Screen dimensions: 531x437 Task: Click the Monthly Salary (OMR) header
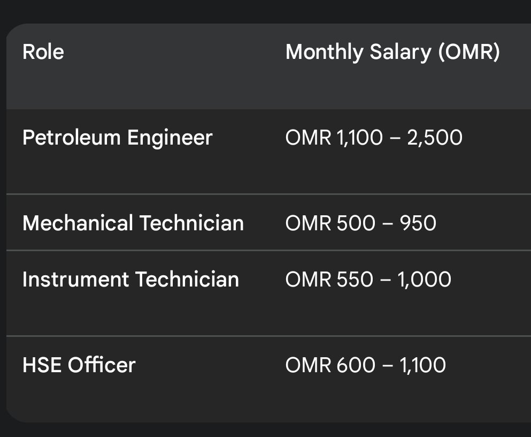[393, 52]
